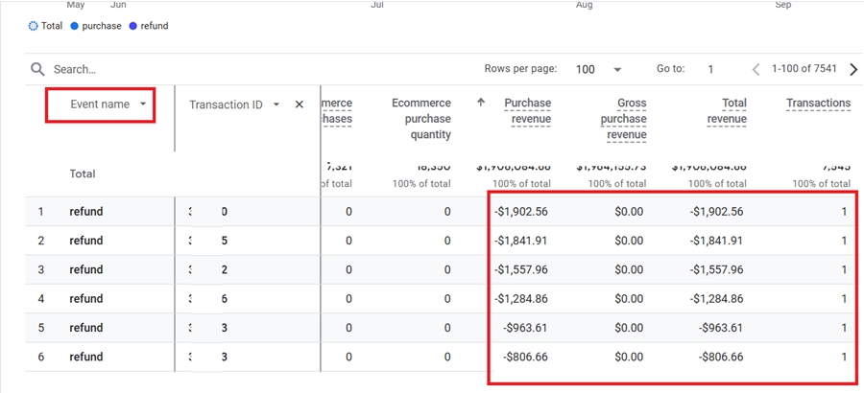Screen dimensions: 864x393
Task: Select the refund event in row 3
Action: (86, 269)
